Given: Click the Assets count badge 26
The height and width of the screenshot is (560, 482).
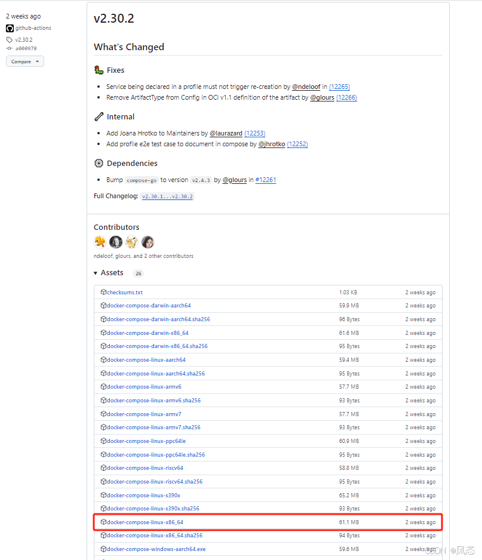Looking at the screenshot, I should coord(139,273).
